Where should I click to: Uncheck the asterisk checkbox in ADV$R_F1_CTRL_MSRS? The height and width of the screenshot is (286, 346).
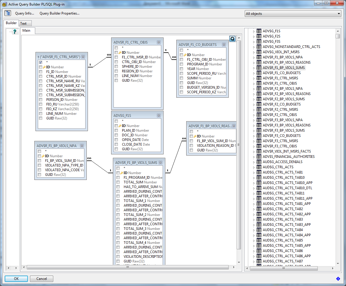(x=41, y=62)
